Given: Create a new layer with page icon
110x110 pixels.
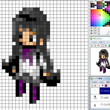Looking at the screenshot, I should 92,86.
